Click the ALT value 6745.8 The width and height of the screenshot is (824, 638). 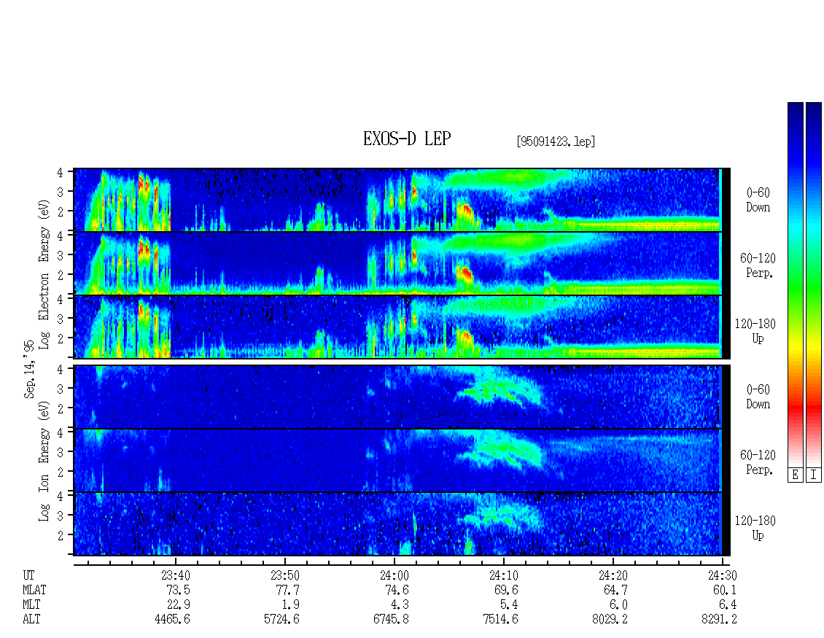(391, 620)
